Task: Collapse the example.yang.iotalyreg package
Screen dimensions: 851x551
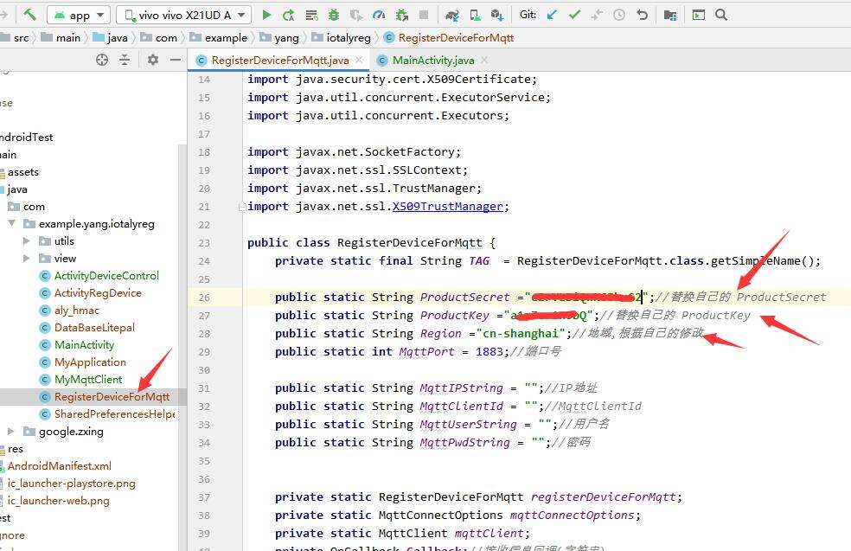Action: tap(11, 224)
